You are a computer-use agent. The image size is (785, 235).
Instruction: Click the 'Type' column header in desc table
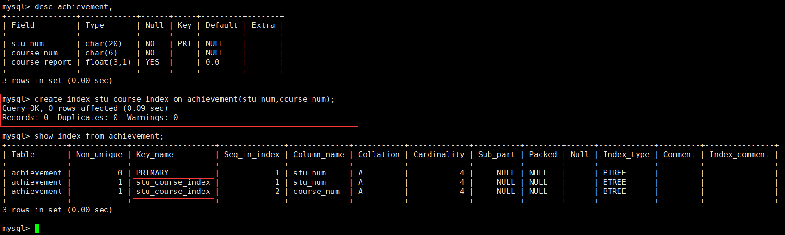pyautogui.click(x=95, y=25)
